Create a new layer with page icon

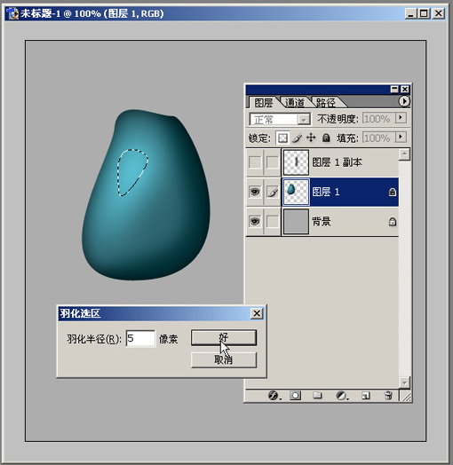coord(365,396)
